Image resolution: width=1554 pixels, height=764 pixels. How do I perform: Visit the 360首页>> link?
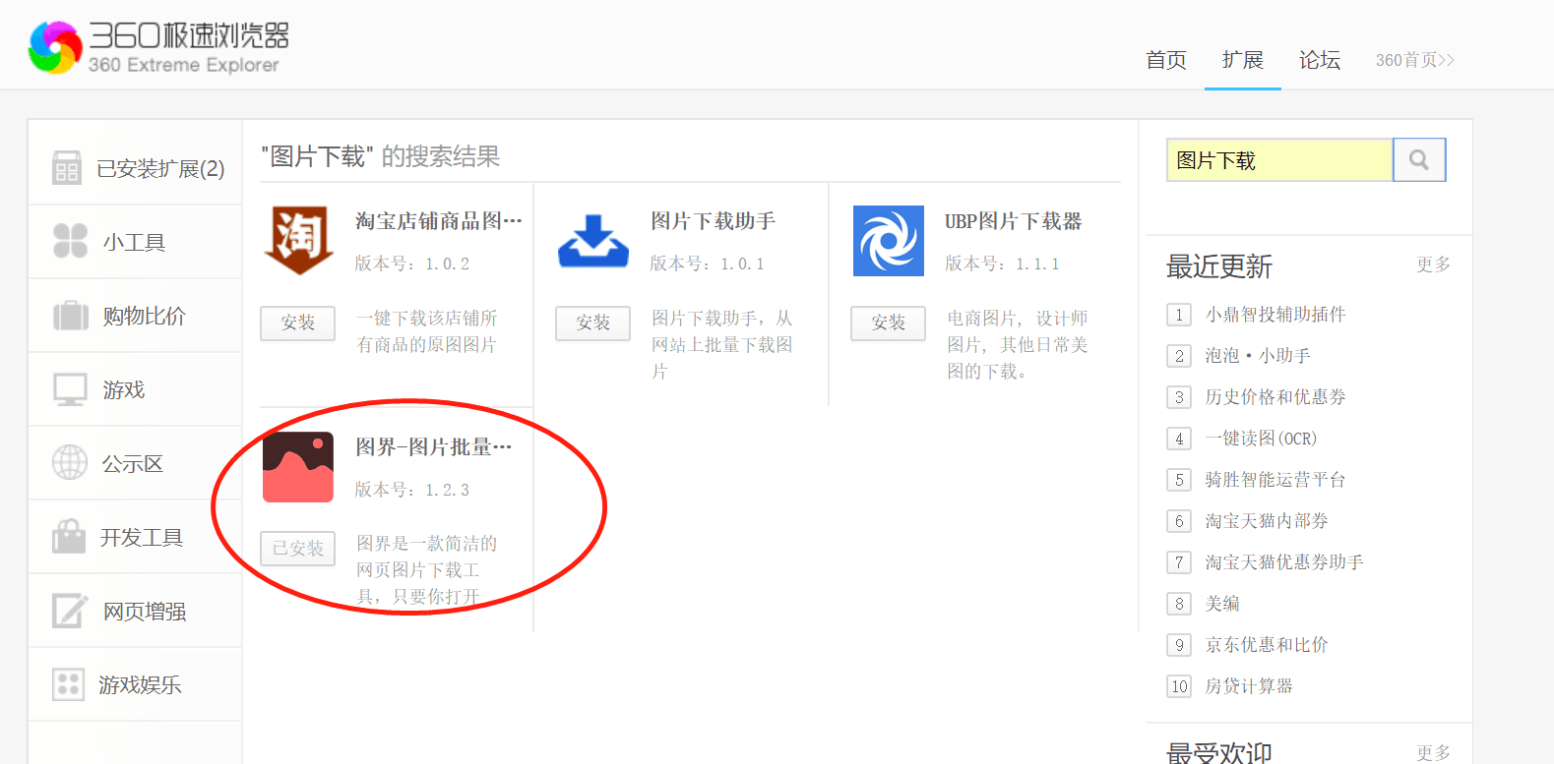click(x=1415, y=60)
